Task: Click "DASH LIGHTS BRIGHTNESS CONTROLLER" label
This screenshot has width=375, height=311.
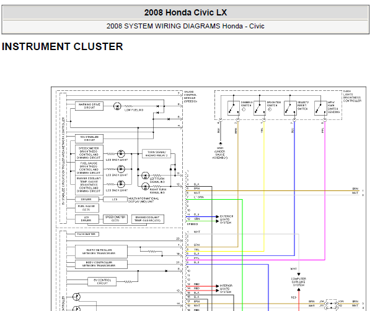Action: [x=352, y=96]
